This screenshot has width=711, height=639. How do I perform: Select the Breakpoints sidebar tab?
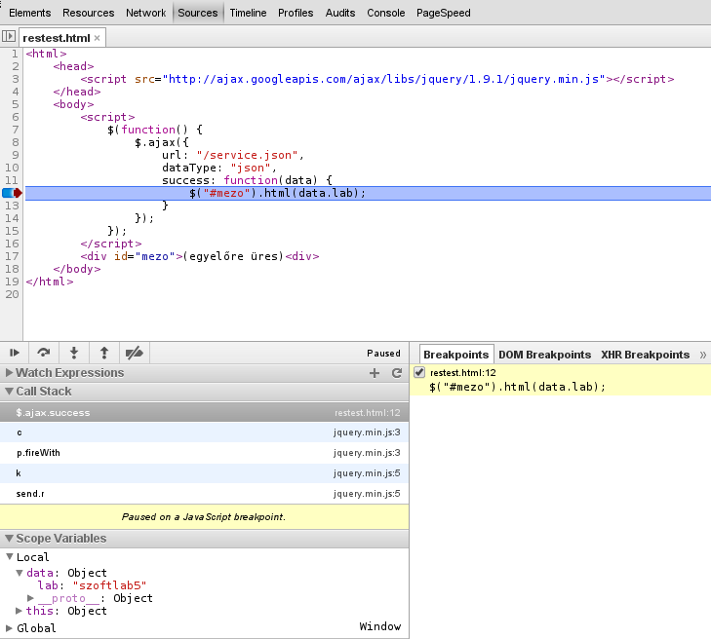click(455, 355)
